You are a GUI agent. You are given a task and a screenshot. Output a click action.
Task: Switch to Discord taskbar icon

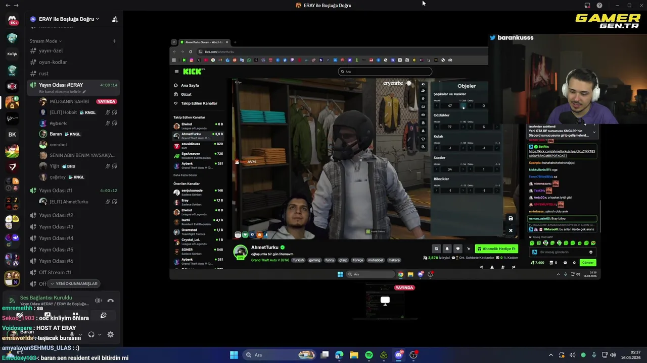(x=399, y=355)
